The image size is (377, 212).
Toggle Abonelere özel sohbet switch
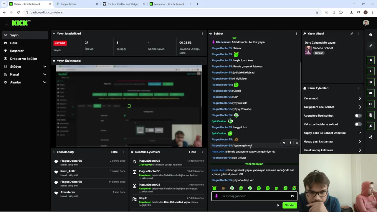click(x=358, y=116)
